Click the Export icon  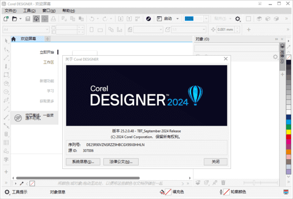point(129,19)
